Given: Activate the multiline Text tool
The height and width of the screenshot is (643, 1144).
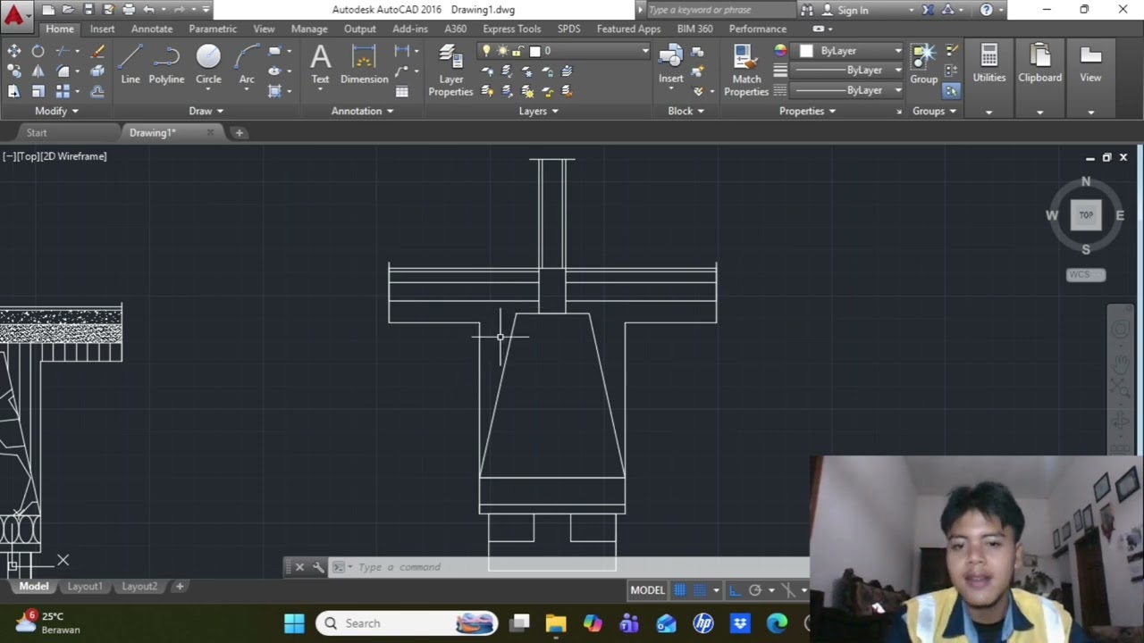Looking at the screenshot, I should (320, 64).
